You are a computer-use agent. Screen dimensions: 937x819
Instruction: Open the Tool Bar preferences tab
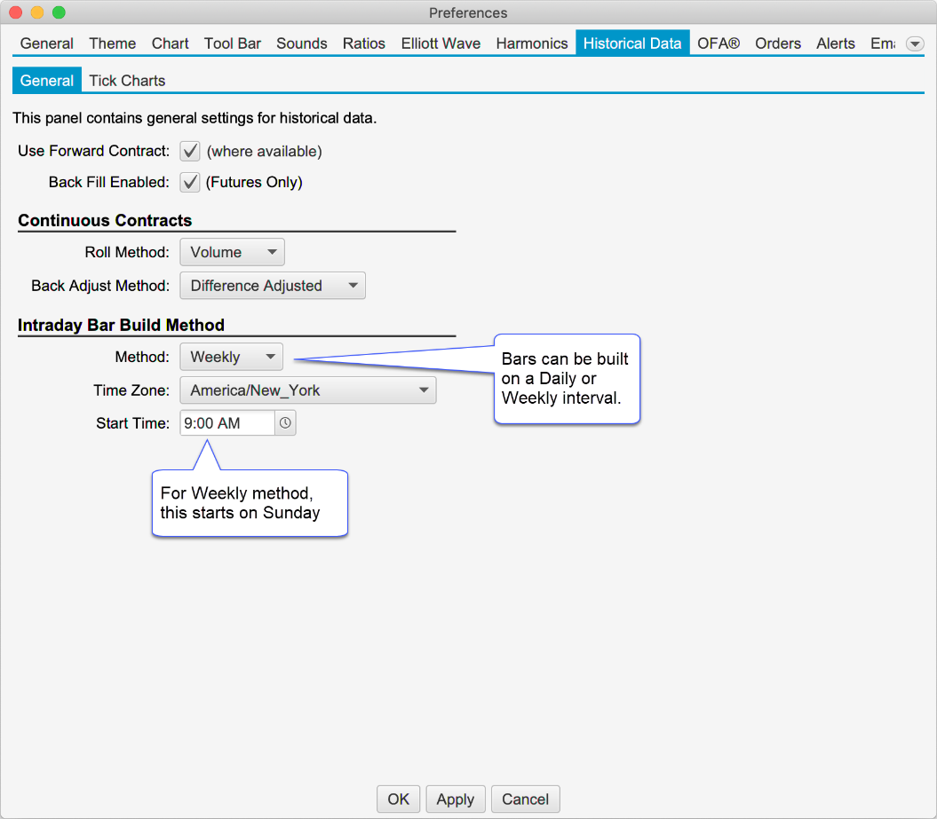coord(232,43)
